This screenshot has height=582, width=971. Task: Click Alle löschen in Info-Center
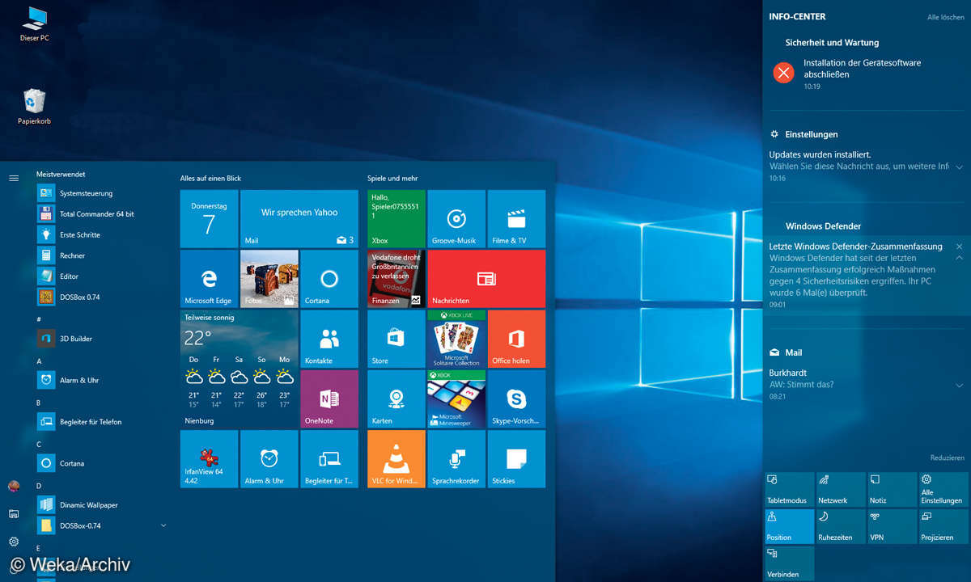[945, 17]
